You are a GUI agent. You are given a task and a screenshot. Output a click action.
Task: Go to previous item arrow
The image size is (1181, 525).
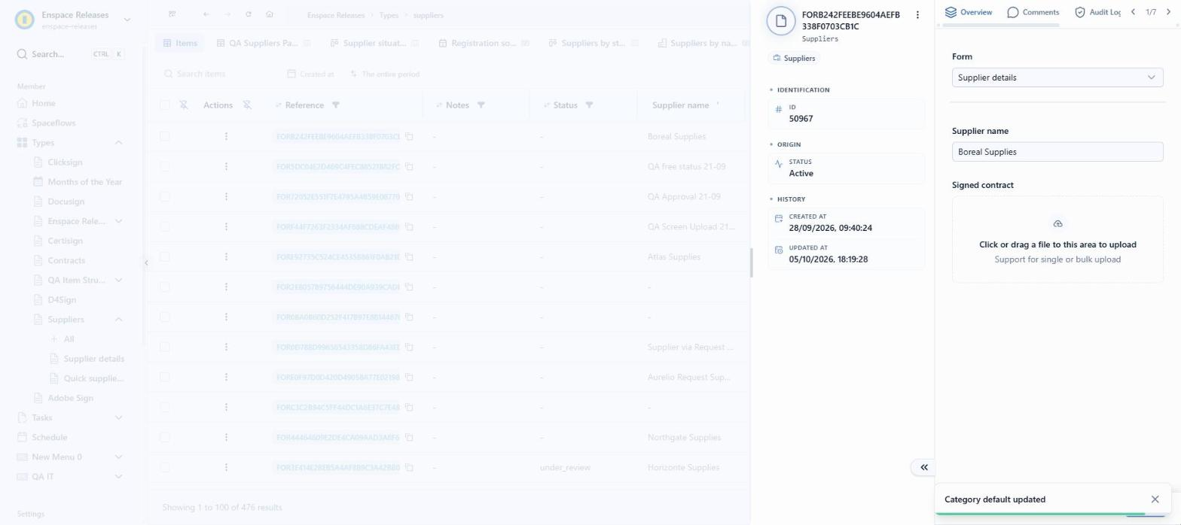pyautogui.click(x=1133, y=12)
